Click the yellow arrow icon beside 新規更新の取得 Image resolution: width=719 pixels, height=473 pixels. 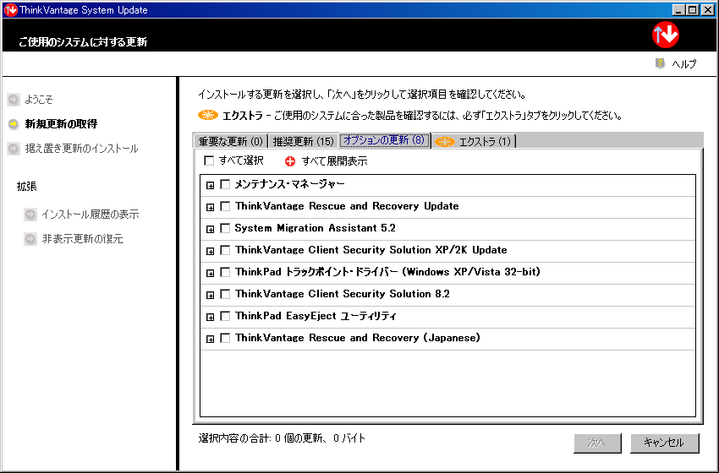coord(14,124)
